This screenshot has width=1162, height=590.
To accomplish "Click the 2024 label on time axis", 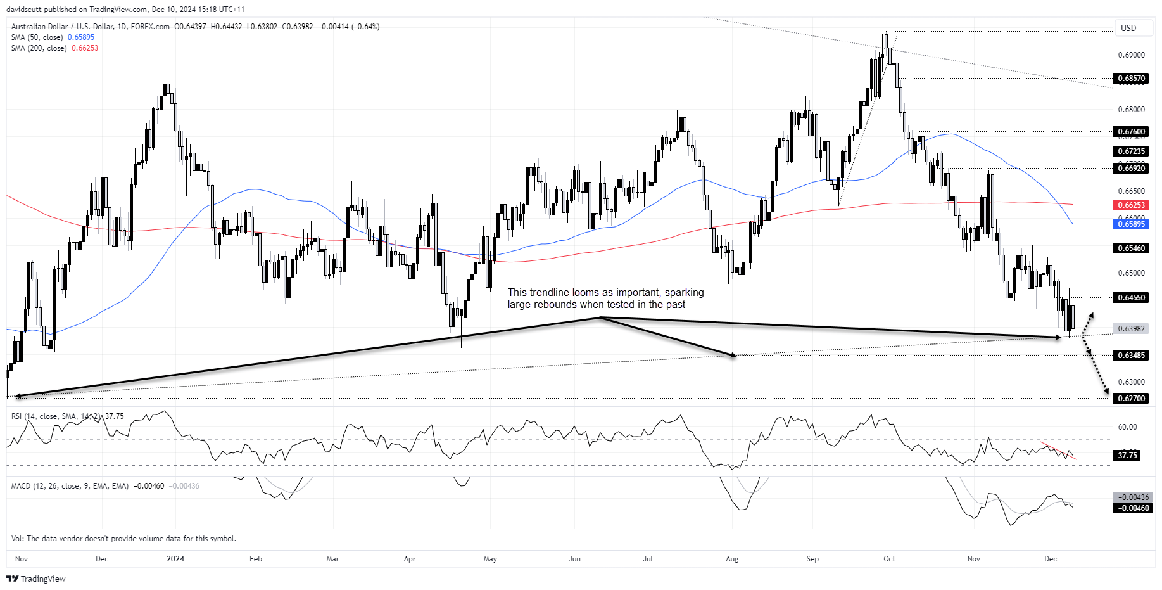I will pyautogui.click(x=175, y=559).
